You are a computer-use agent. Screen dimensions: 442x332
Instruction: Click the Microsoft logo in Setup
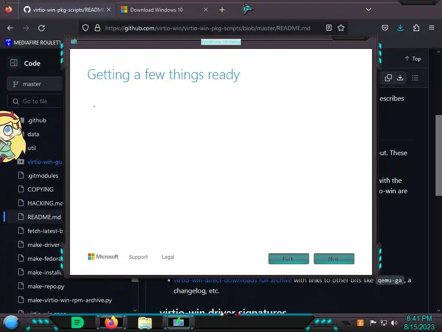103,257
